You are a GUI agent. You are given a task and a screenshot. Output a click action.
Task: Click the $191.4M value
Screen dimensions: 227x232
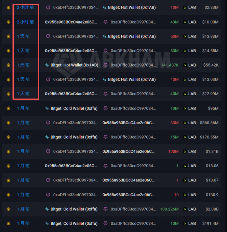pos(210,223)
